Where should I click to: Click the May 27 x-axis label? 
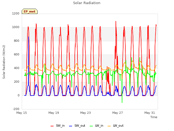pos(117,113)
